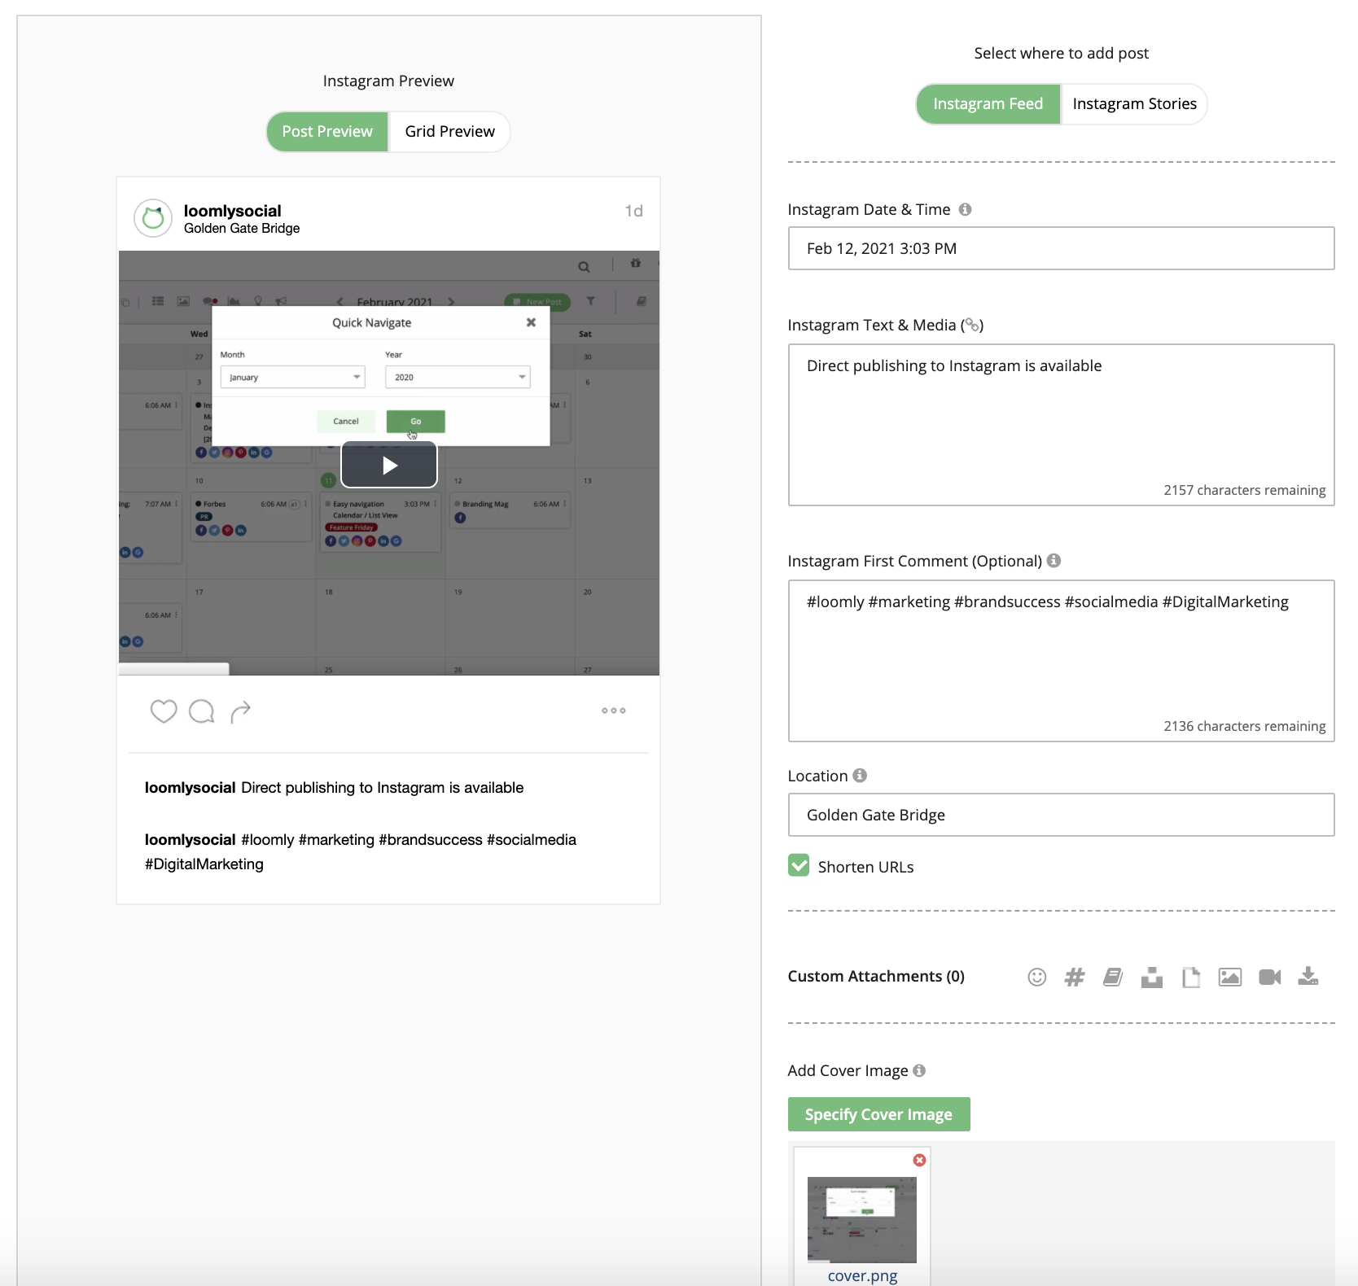Click the image attachment icon
Image resolution: width=1358 pixels, height=1286 pixels.
(1230, 977)
